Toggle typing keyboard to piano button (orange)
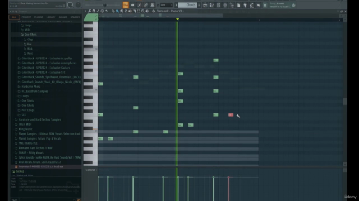This screenshot has width=359, height=201. [126, 5]
